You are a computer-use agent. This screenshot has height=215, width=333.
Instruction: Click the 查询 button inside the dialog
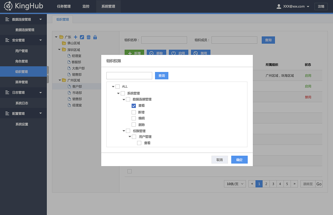coord(162,76)
